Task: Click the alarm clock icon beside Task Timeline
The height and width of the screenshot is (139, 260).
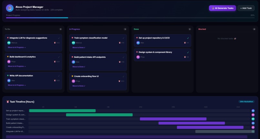Action: click(x=8, y=102)
